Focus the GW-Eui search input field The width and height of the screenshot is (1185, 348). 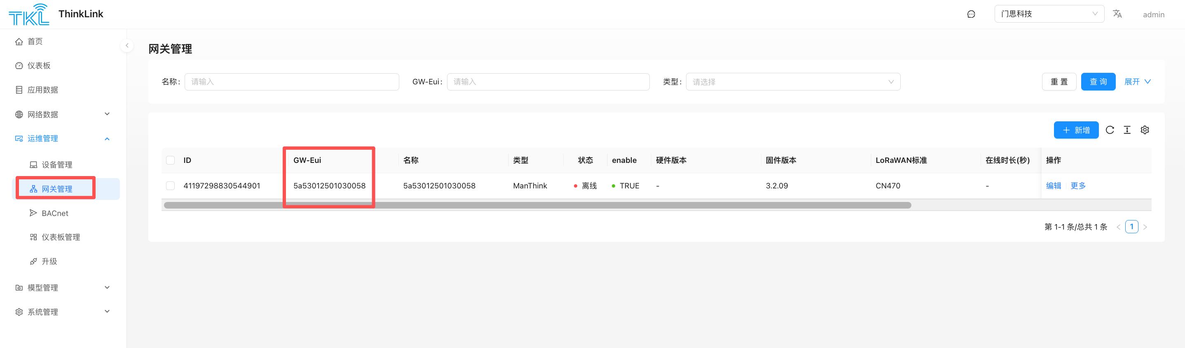click(x=548, y=82)
